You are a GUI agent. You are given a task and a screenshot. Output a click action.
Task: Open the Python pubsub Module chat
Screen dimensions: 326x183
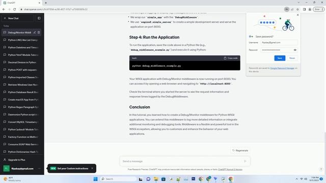pos(21,130)
